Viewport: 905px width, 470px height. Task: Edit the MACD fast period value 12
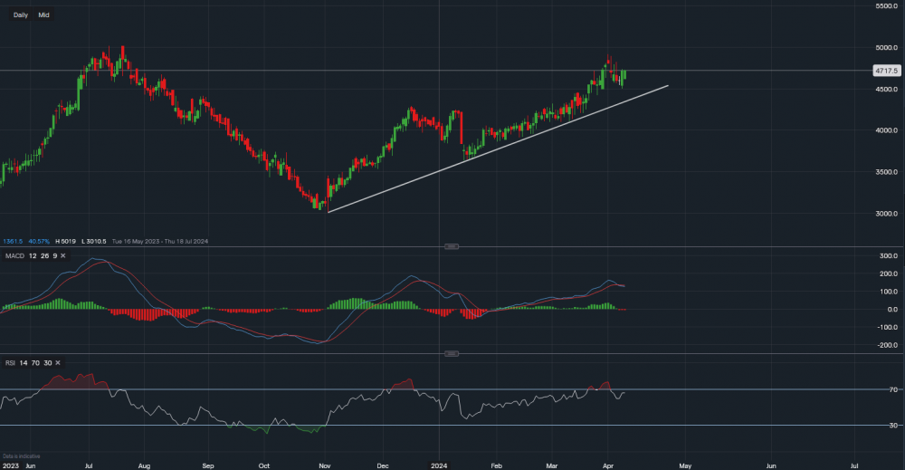point(32,256)
